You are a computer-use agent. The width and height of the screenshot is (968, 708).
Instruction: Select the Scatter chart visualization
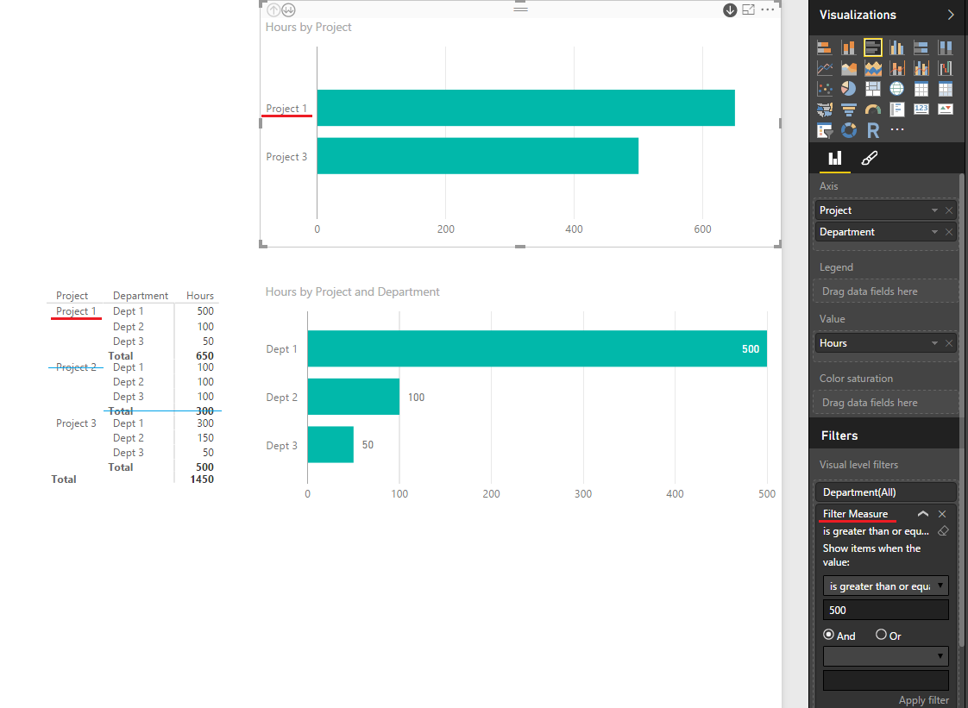pos(824,89)
